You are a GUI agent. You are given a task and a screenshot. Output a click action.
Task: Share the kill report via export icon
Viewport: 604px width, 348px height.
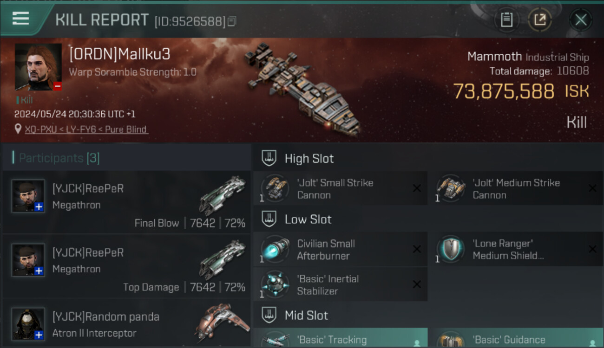(x=539, y=20)
